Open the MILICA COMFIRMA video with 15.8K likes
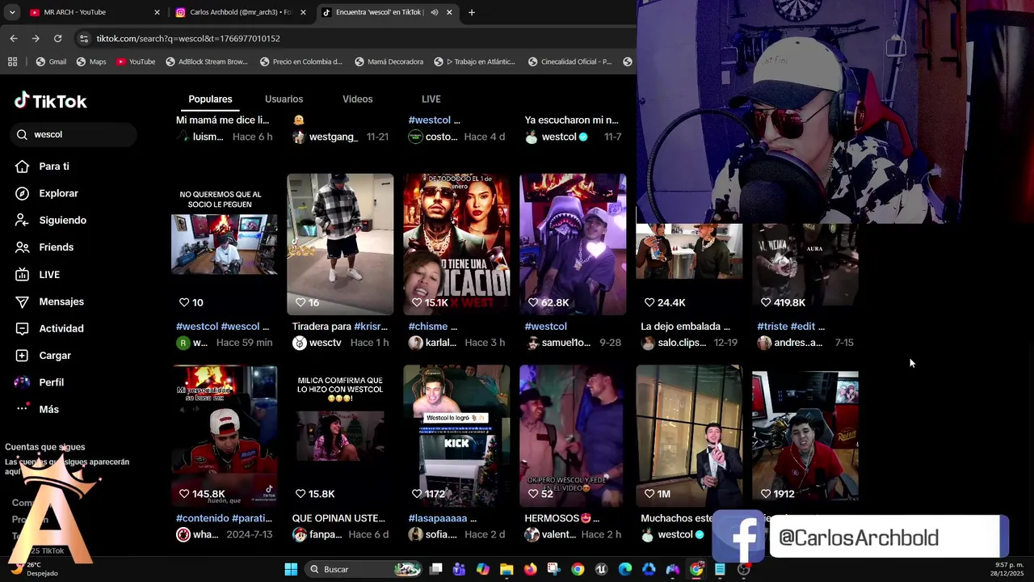 tap(340, 436)
